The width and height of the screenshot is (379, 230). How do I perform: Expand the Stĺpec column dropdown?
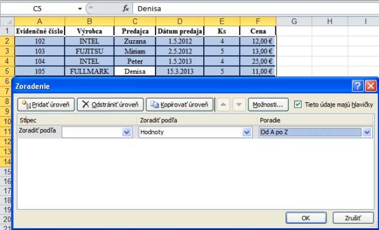[126, 132]
